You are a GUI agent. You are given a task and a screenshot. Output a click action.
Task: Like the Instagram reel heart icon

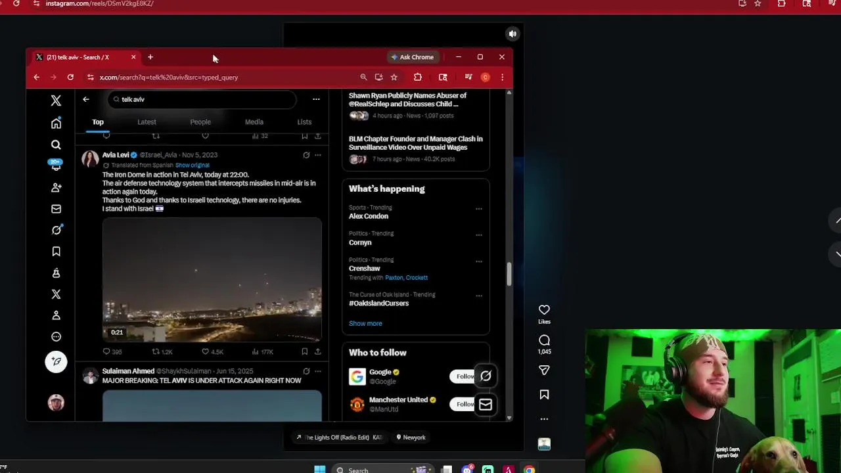tap(544, 310)
